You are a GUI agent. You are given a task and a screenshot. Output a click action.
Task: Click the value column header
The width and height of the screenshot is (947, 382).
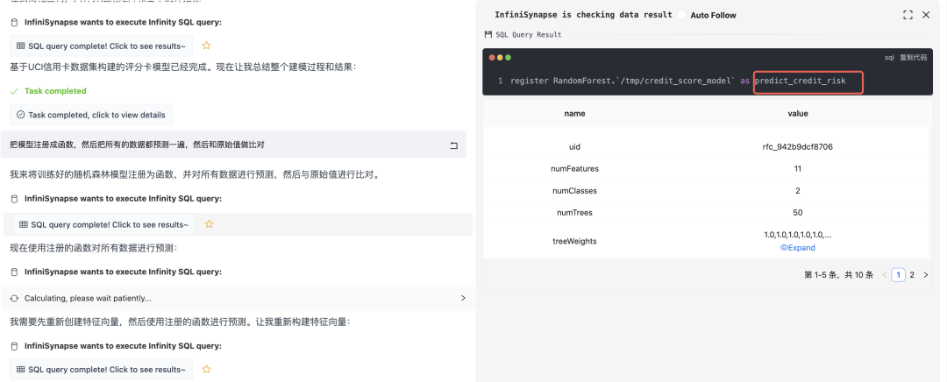pos(798,113)
